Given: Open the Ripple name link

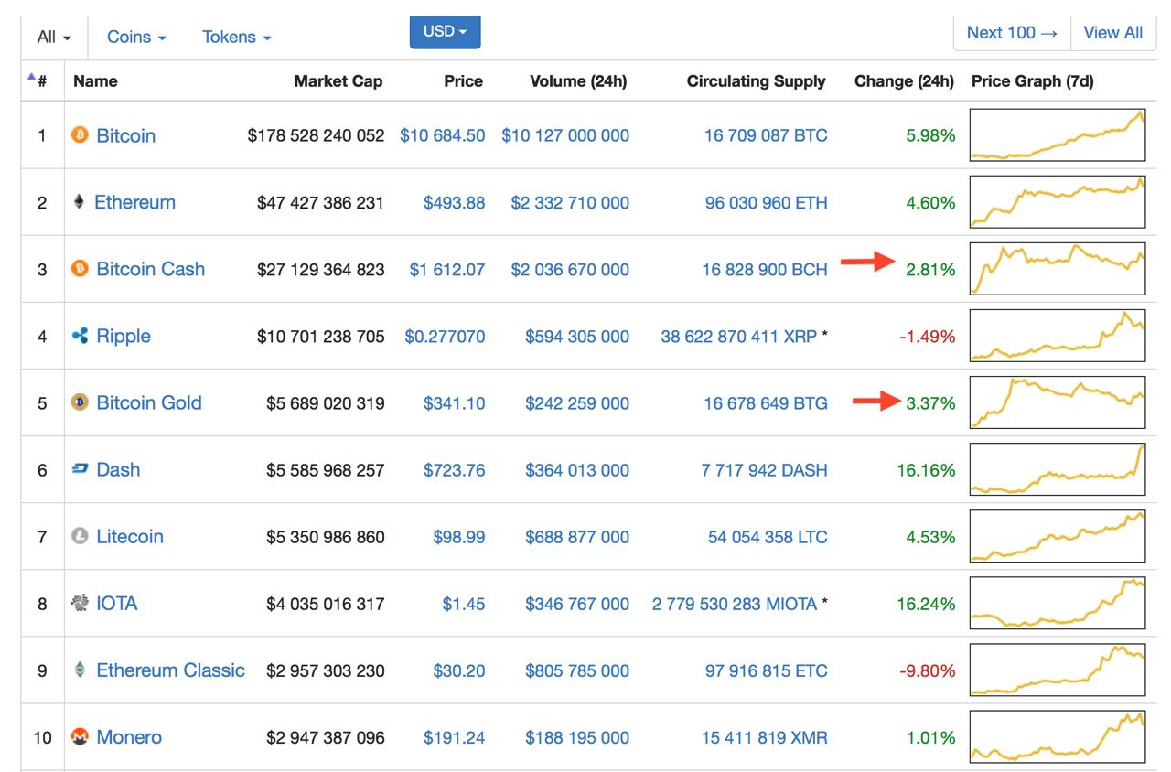Looking at the screenshot, I should click(124, 336).
